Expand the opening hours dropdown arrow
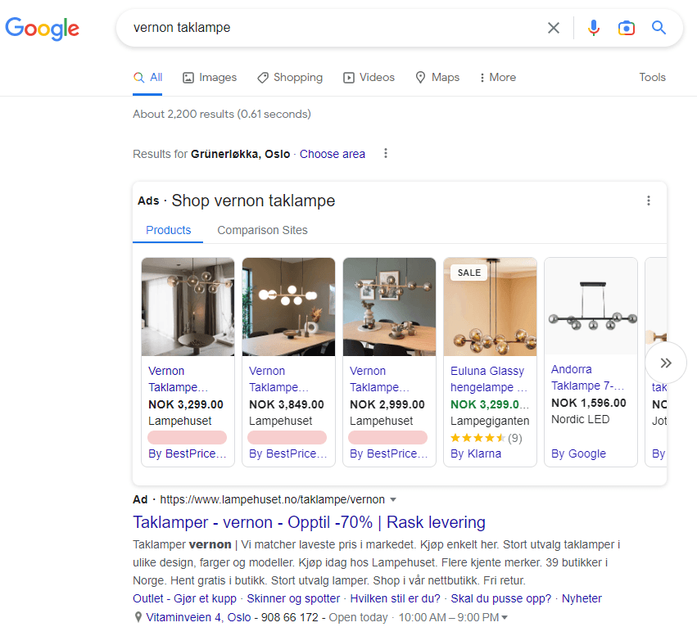The width and height of the screenshot is (697, 636). click(x=504, y=617)
